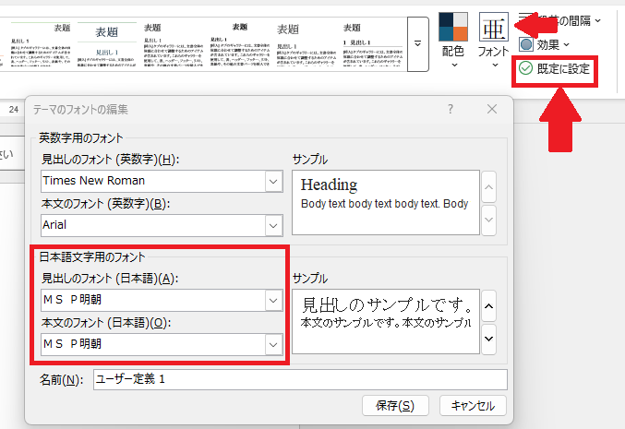625x429 pixels.
Task: Select the sixth numbered 見出し style set thumbnail
Action: coord(373,44)
